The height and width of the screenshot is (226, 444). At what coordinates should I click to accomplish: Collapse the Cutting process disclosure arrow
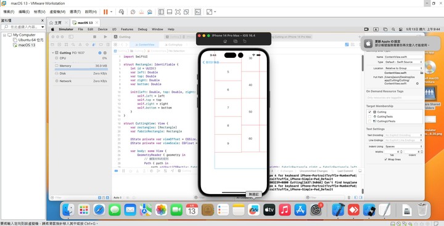point(52,53)
